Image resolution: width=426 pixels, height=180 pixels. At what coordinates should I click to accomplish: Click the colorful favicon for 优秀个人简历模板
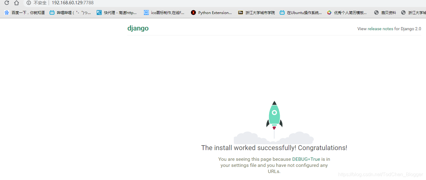click(329, 13)
